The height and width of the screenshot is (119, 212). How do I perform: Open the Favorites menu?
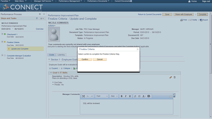coord(5,1)
